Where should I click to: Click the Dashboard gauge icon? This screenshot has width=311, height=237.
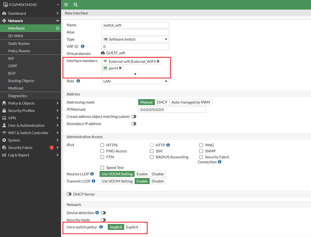(x=4, y=13)
